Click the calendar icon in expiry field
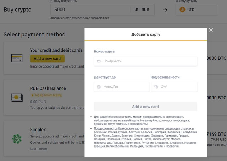 99,87
